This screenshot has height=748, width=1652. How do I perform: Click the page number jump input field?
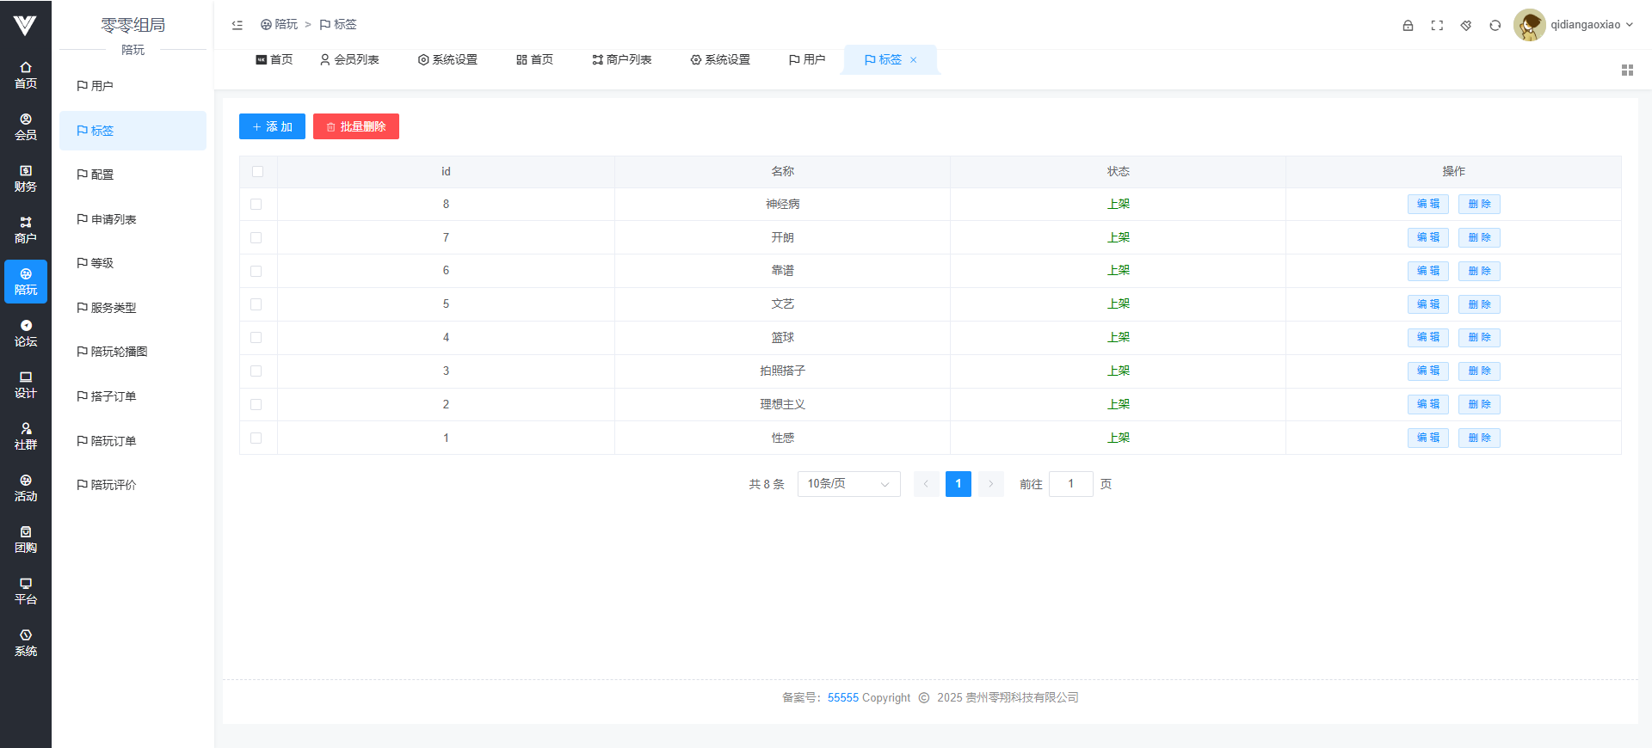click(x=1070, y=484)
